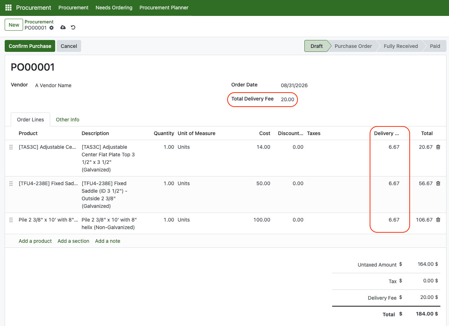Sort by the Cost column header

point(264,133)
